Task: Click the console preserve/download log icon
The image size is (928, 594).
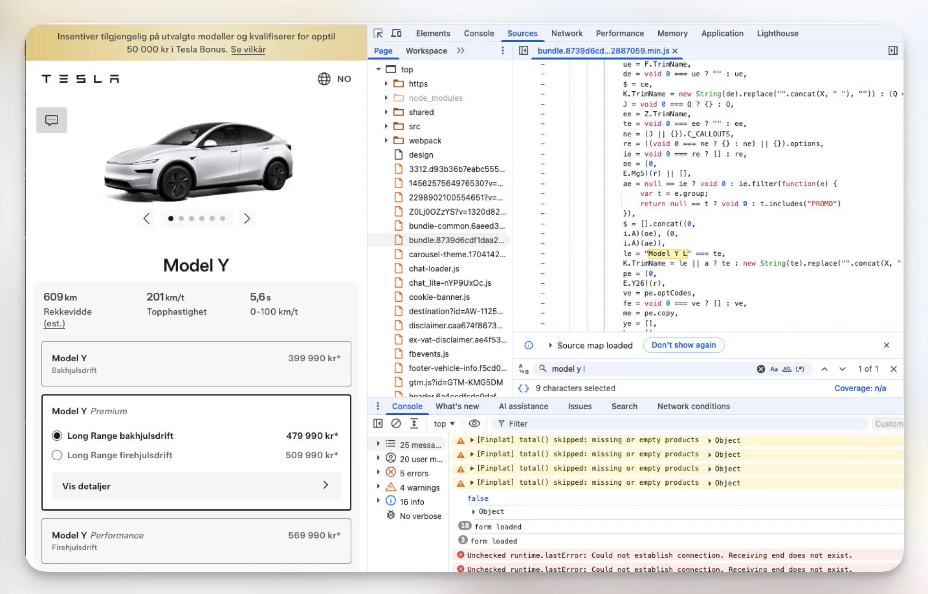Action: click(x=414, y=424)
